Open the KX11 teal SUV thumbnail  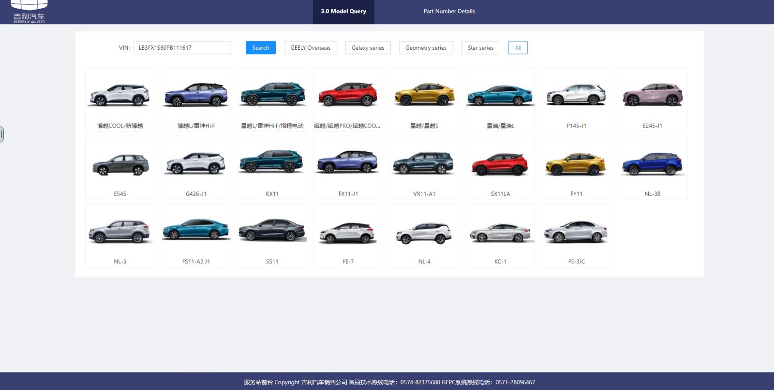pos(272,168)
